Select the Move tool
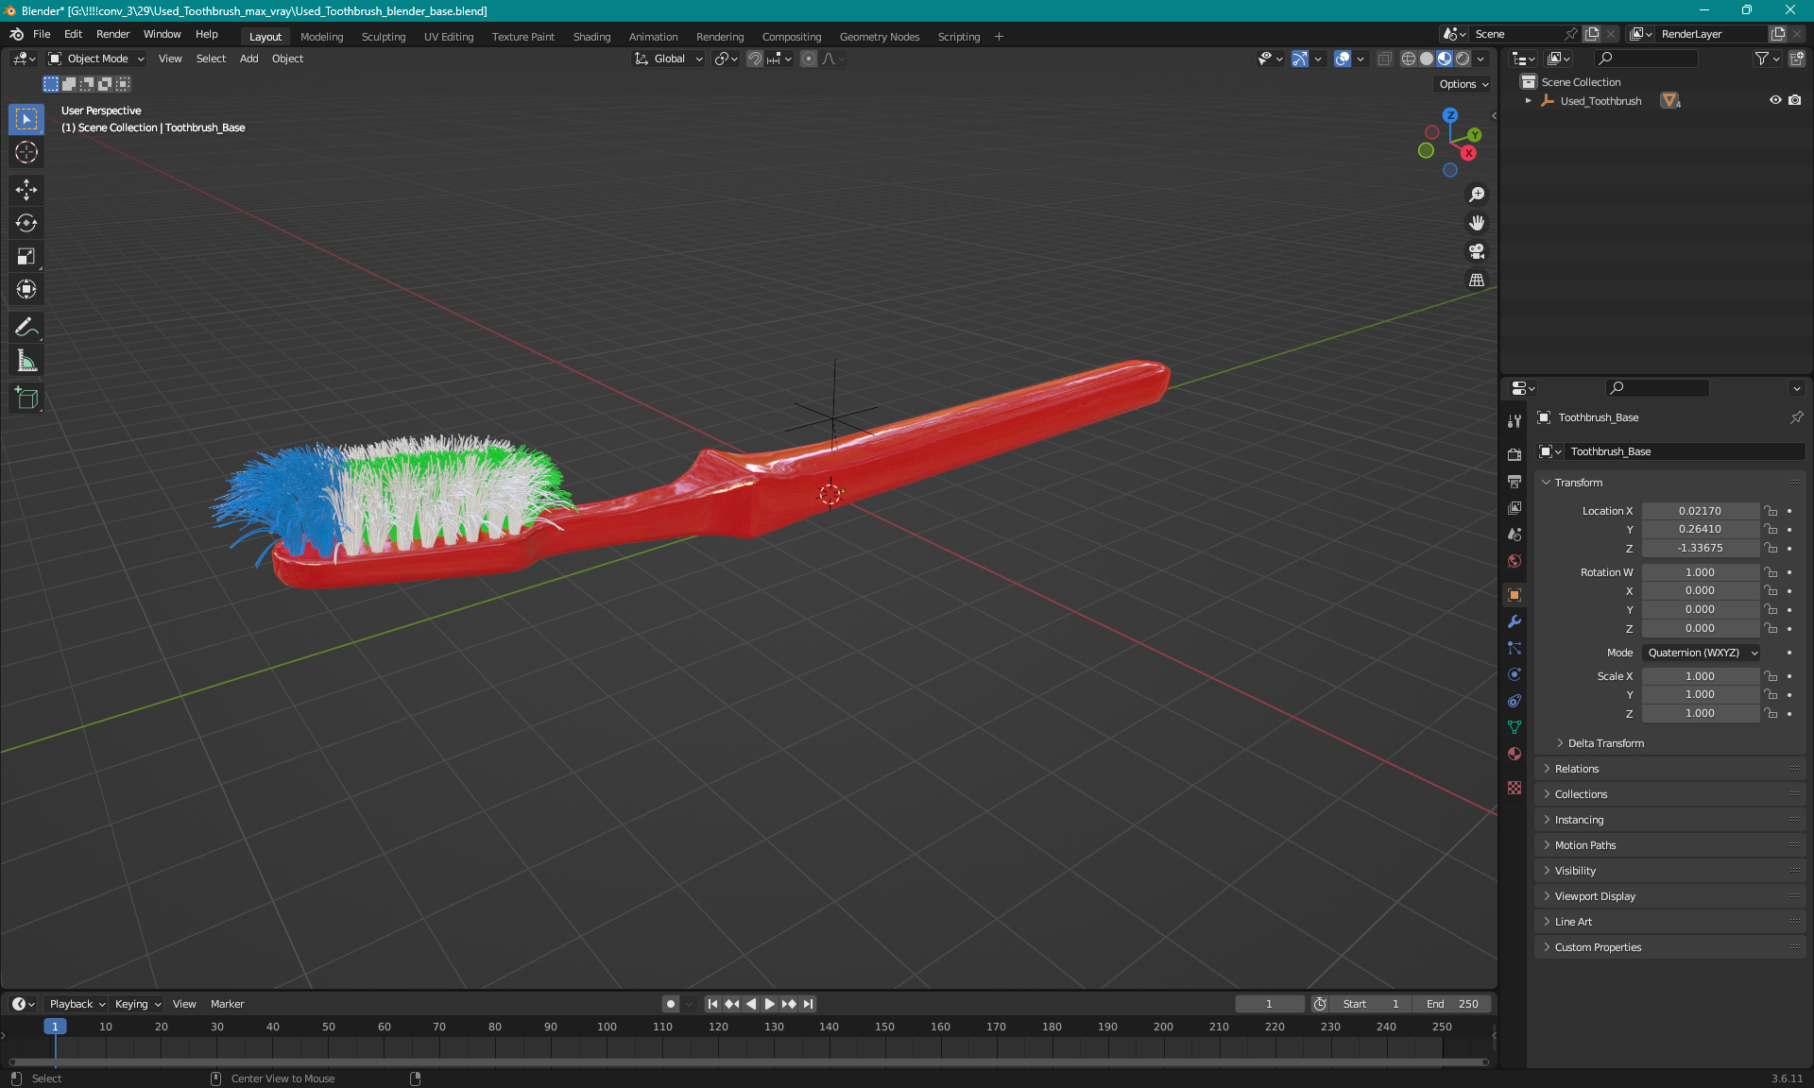Screen dimensions: 1814x1088 26,190
